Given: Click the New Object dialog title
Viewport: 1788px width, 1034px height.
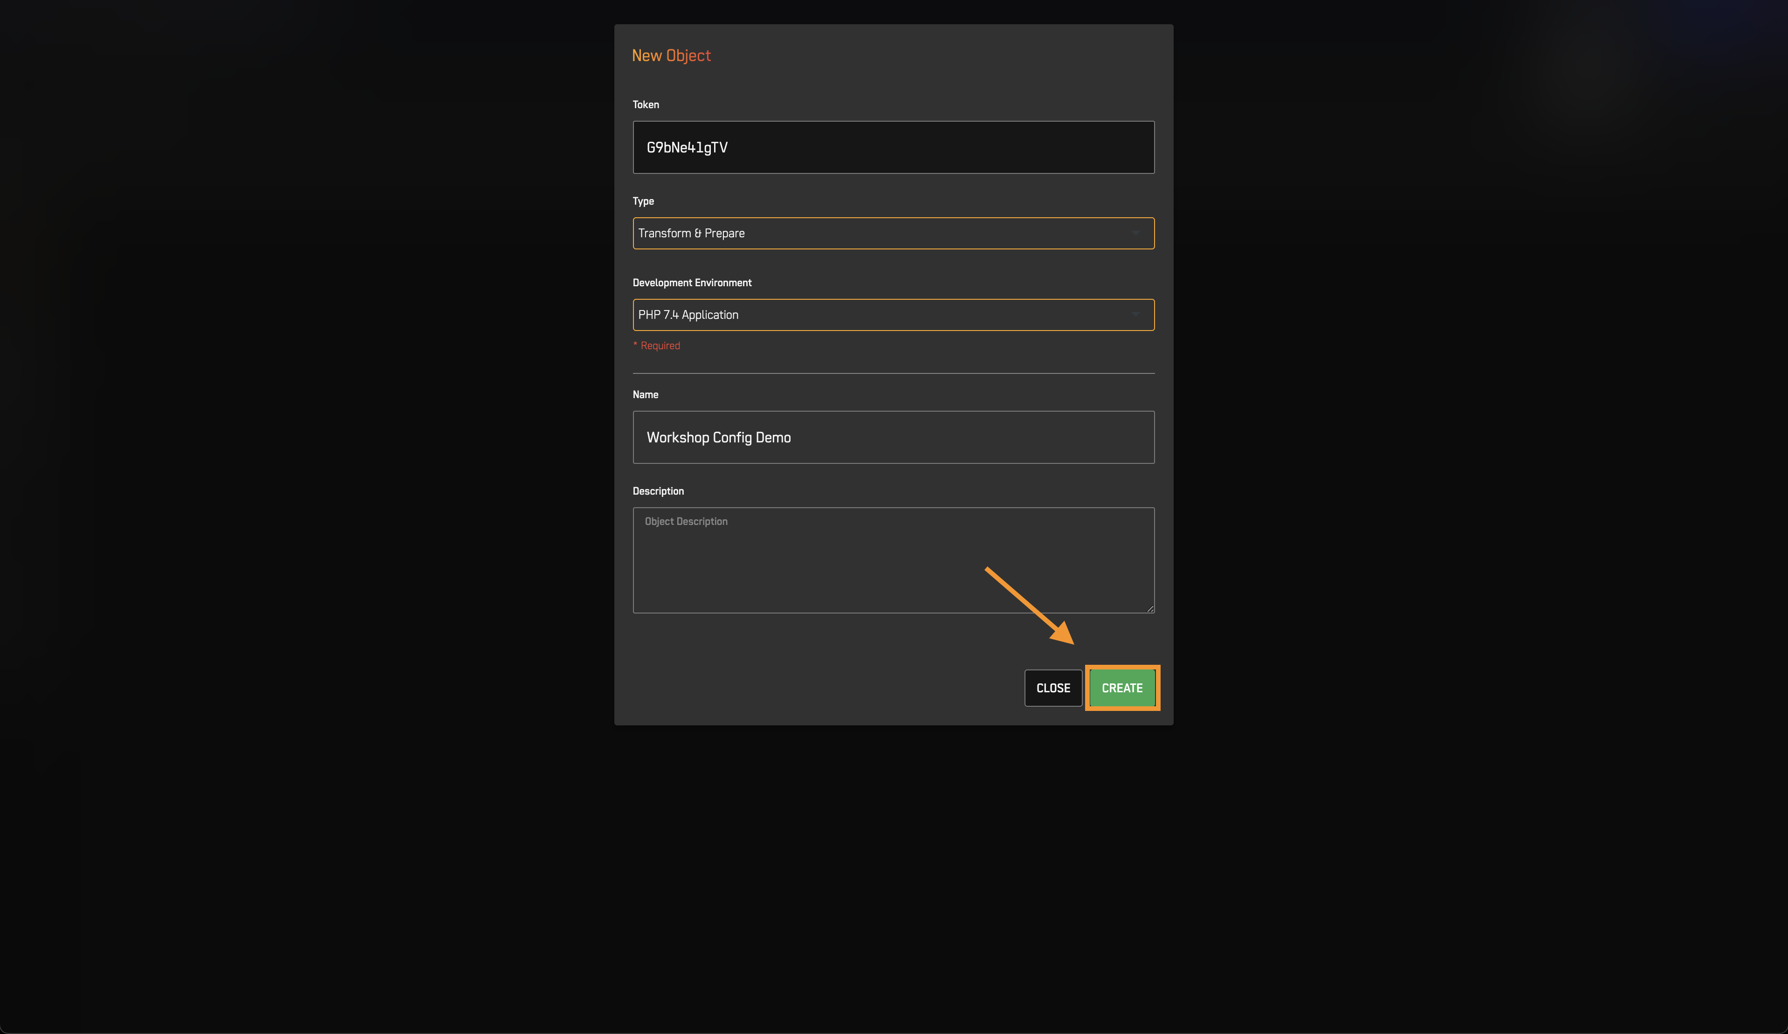Looking at the screenshot, I should 671,55.
